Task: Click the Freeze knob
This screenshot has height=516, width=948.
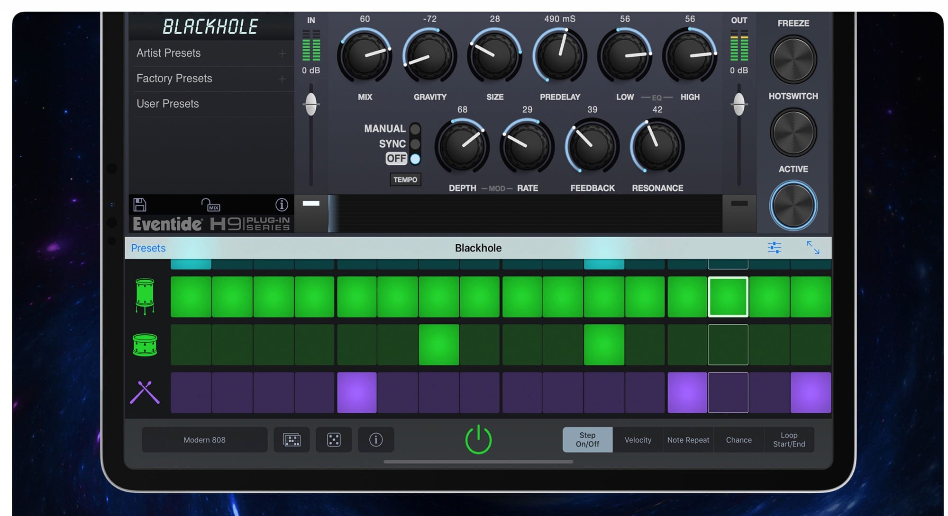Action: pyautogui.click(x=793, y=60)
